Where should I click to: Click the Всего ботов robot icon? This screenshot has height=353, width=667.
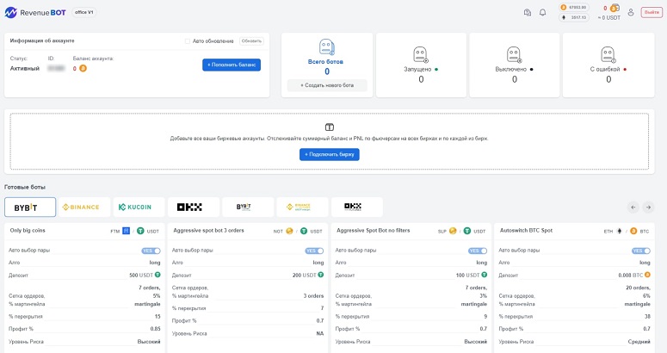[327, 46]
